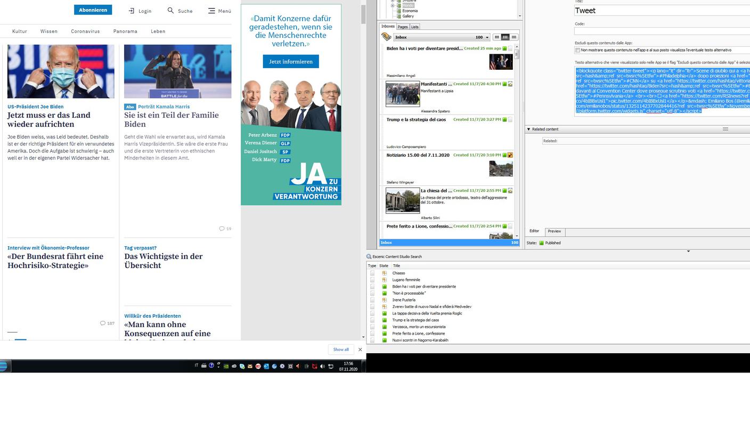Open the Menü hamburger icon
Viewport: 750px width, 422px height.
(x=211, y=11)
